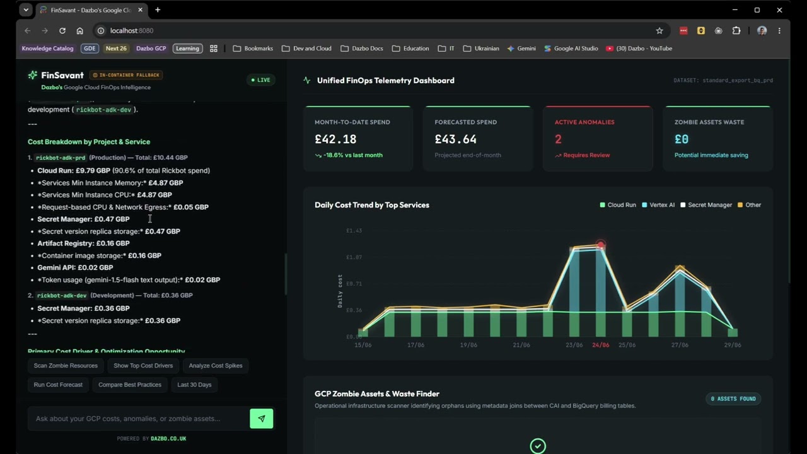The image size is (807, 454).
Task: Click the Run Cost Forecast chip
Action: [x=58, y=385]
